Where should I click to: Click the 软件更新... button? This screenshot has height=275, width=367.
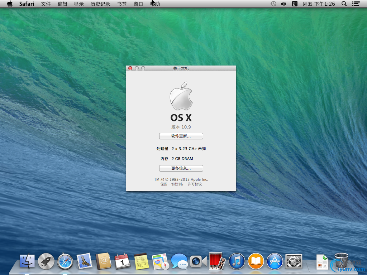coord(181,136)
